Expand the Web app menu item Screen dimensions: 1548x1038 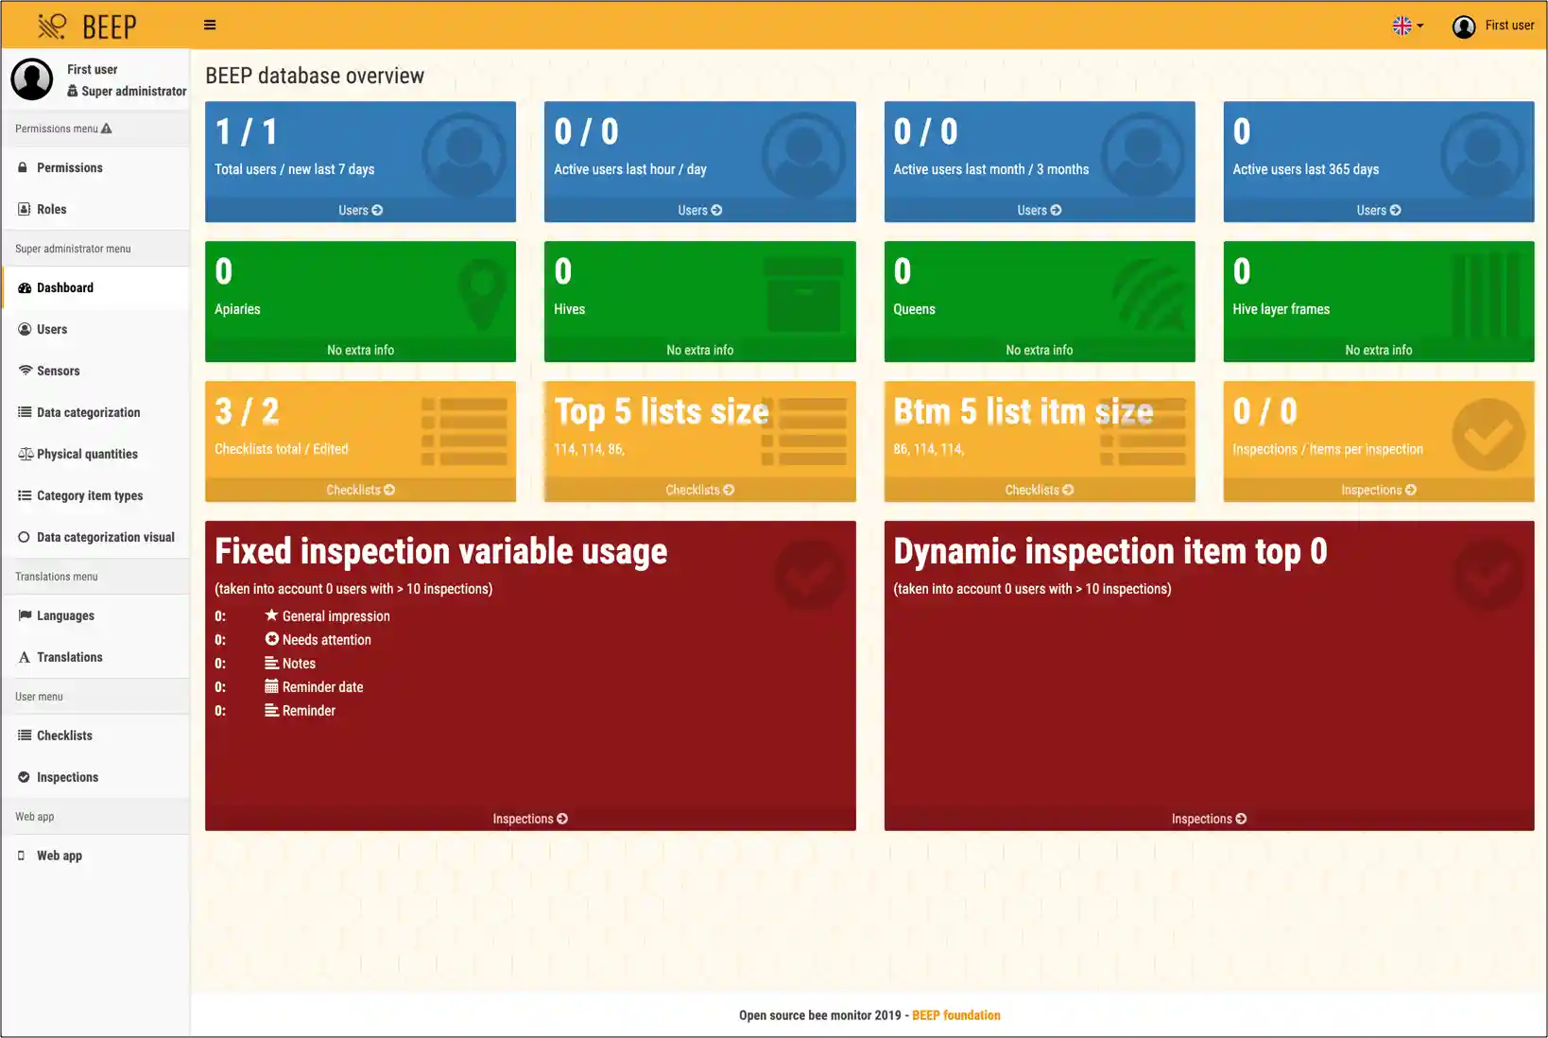tap(59, 855)
